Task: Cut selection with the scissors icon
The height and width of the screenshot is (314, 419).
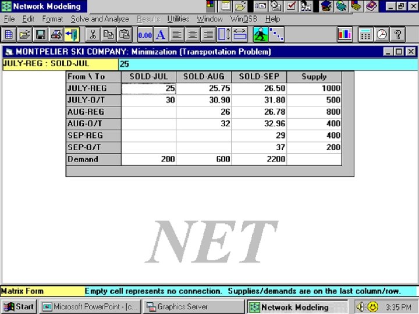Action: [93, 34]
